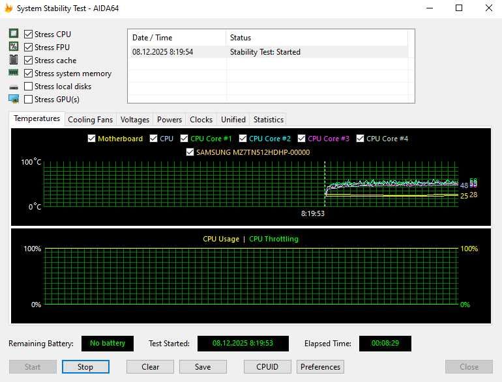Stop the stability test

click(85, 366)
